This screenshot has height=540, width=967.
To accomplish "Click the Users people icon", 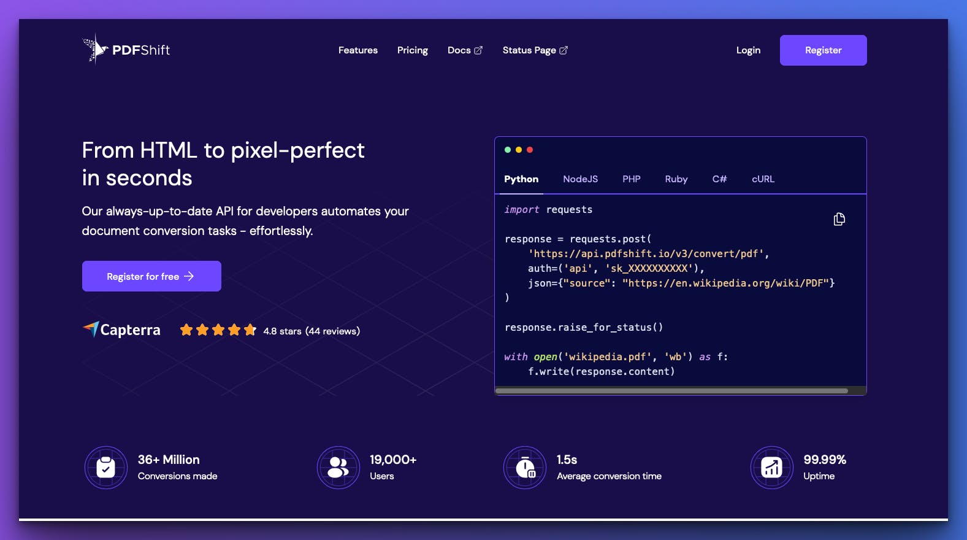I will tap(338, 468).
